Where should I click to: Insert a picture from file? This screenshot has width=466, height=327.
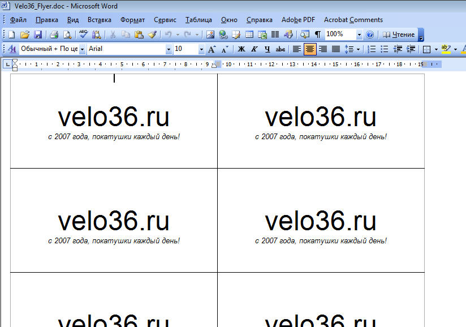tap(210, 35)
